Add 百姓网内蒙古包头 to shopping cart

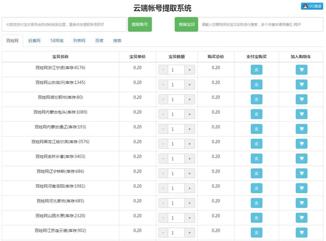pyautogui.click(x=302, y=114)
